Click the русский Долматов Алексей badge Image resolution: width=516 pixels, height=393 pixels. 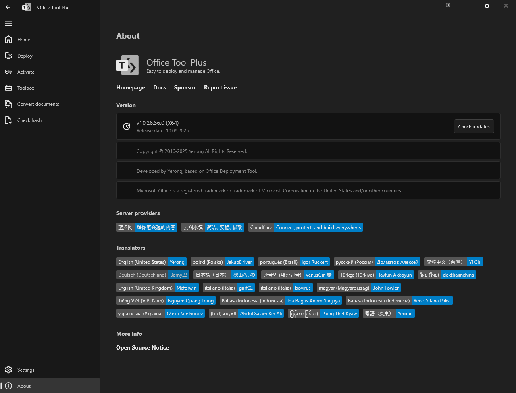pos(377,262)
